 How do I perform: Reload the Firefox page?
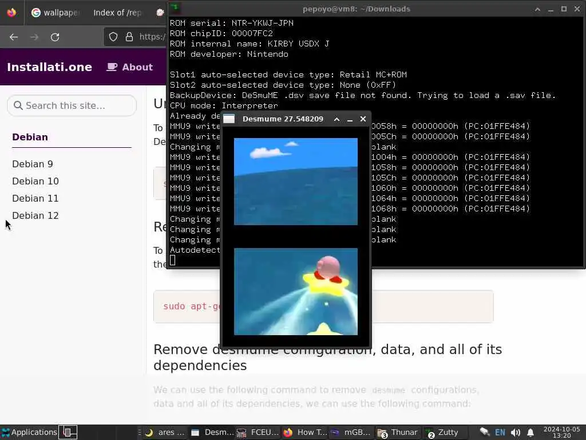55,37
